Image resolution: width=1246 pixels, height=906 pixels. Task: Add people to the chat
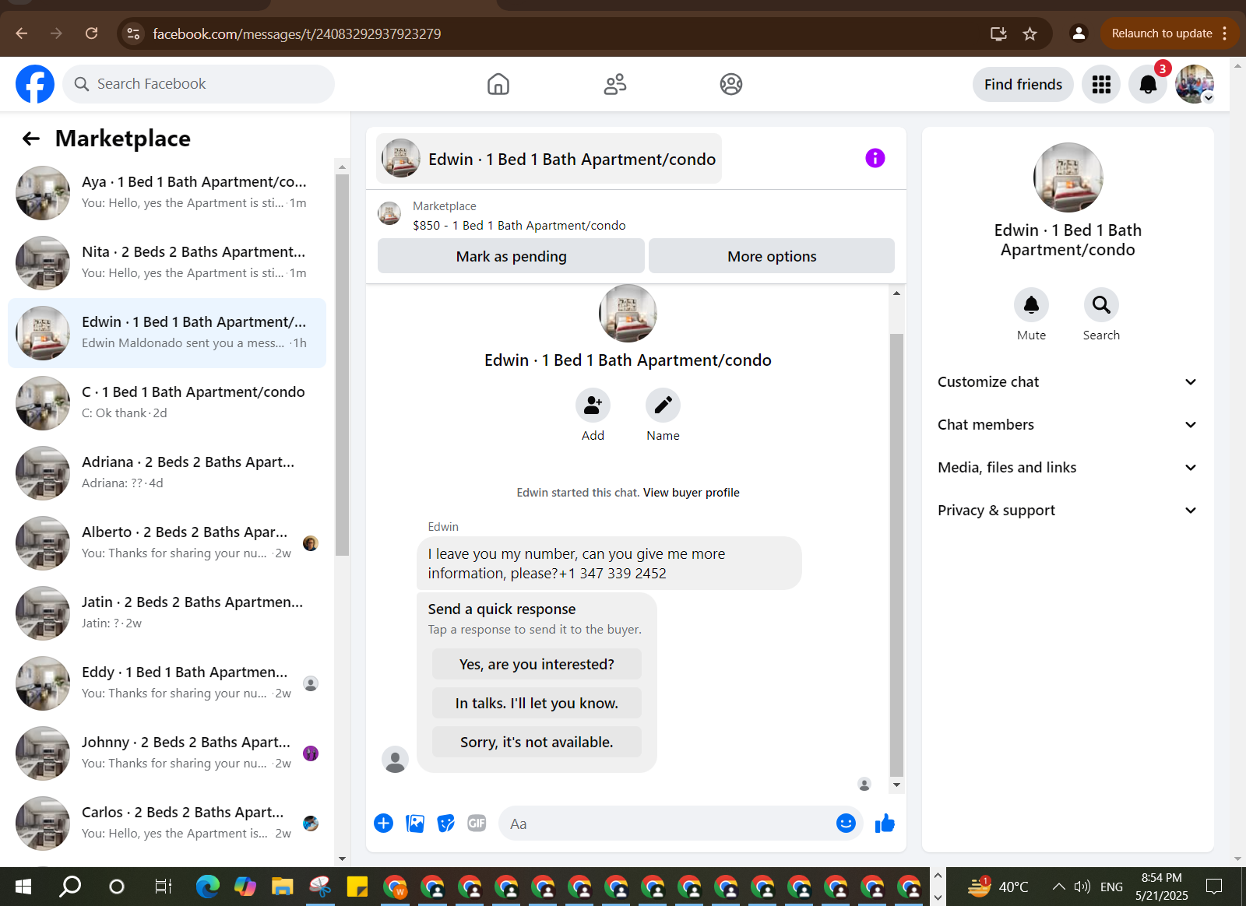(x=593, y=406)
